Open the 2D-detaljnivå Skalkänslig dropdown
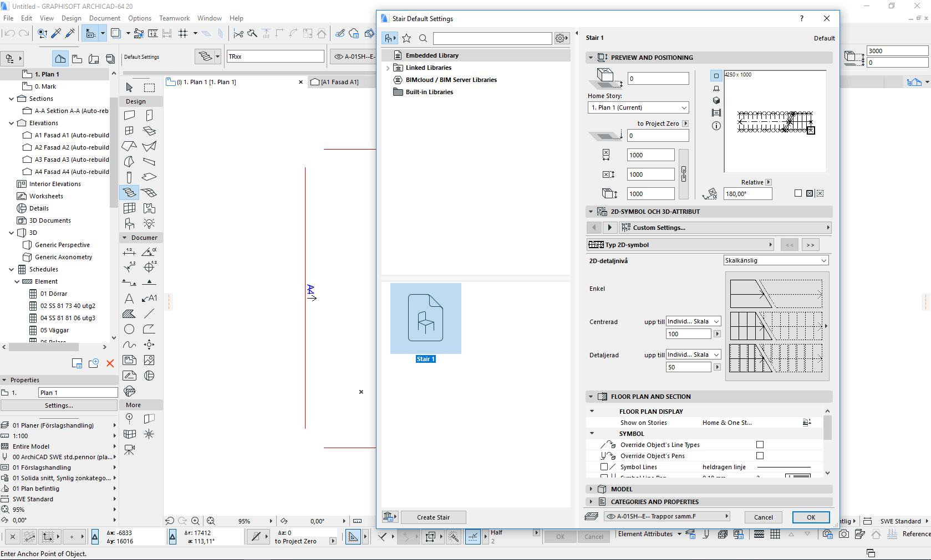Image resolution: width=931 pixels, height=560 pixels. [776, 260]
